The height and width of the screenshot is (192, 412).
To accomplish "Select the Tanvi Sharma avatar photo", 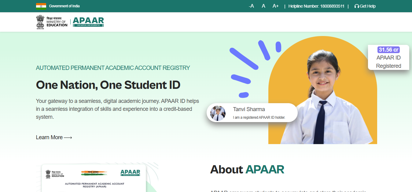I will (218, 113).
